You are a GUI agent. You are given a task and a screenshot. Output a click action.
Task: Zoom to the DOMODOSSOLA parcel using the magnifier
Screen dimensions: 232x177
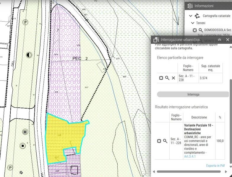tap(201, 30)
